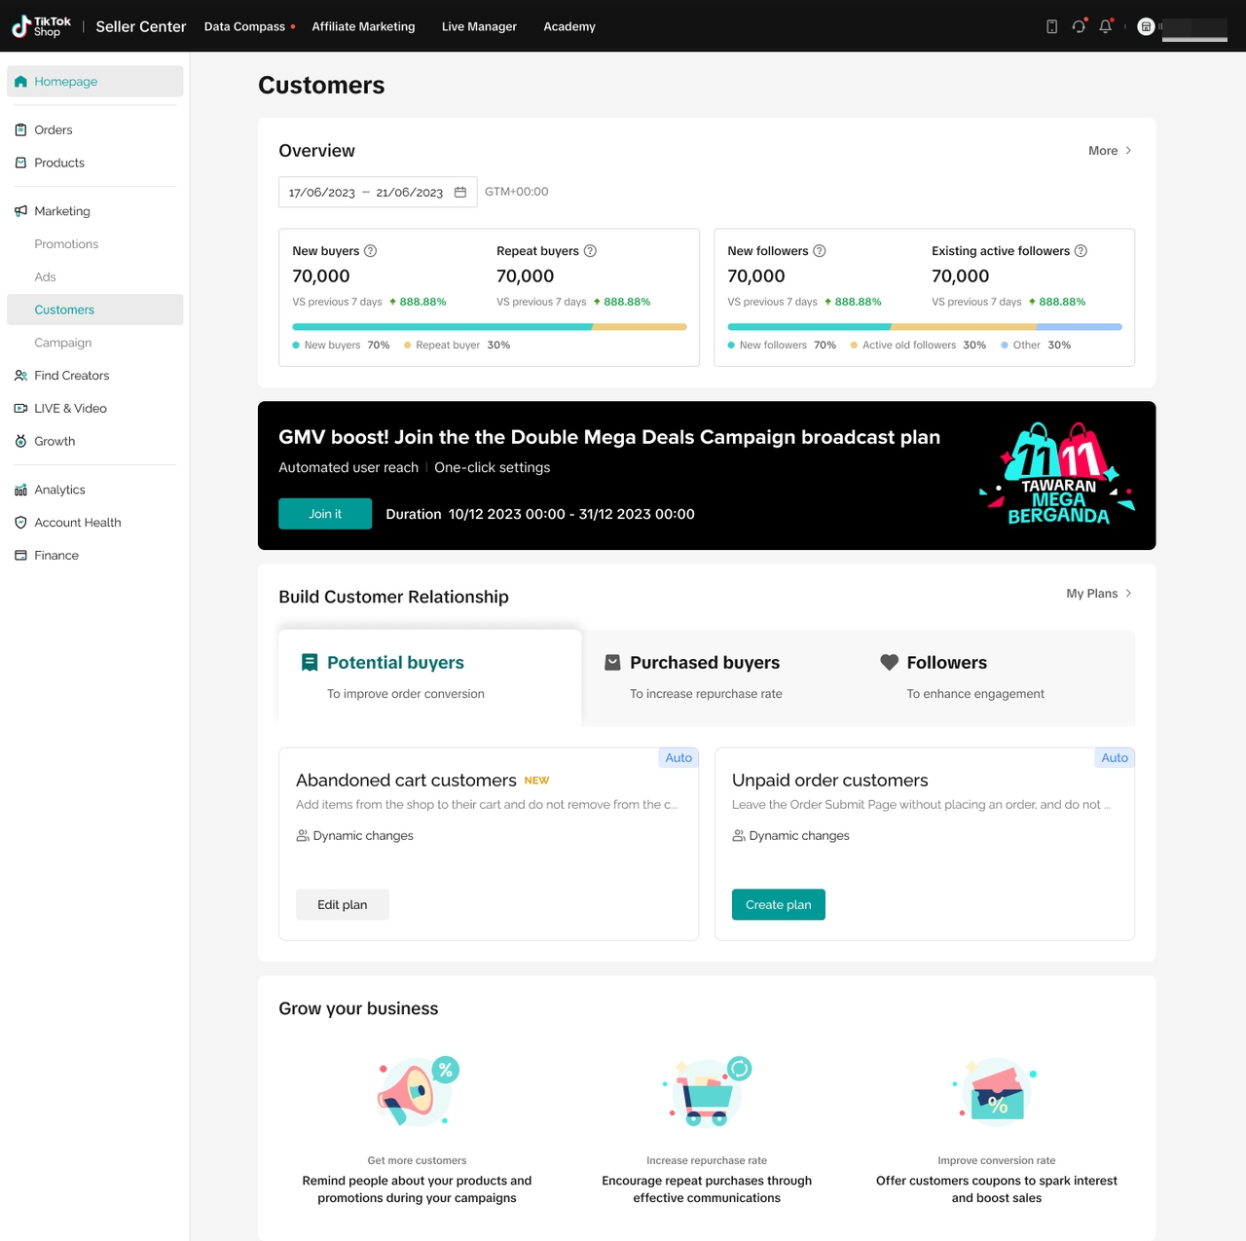Click the Seller Center title
The width and height of the screenshot is (1246, 1241).
(141, 26)
